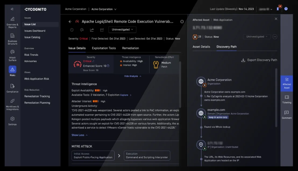The image size is (298, 171).
Task: Click the IP location pin node icon
Action: pyautogui.click(x=201, y=145)
